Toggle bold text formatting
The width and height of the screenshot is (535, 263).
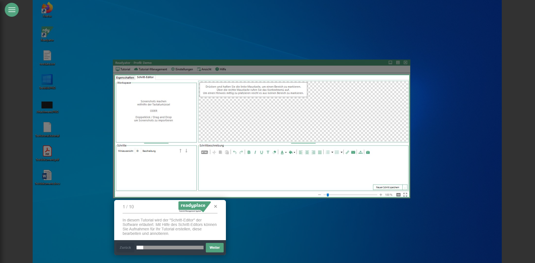pyautogui.click(x=249, y=152)
